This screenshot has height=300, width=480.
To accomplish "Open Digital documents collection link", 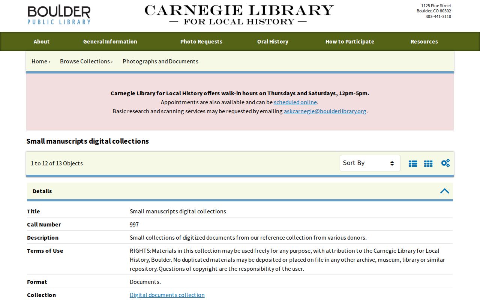I will [x=167, y=295].
